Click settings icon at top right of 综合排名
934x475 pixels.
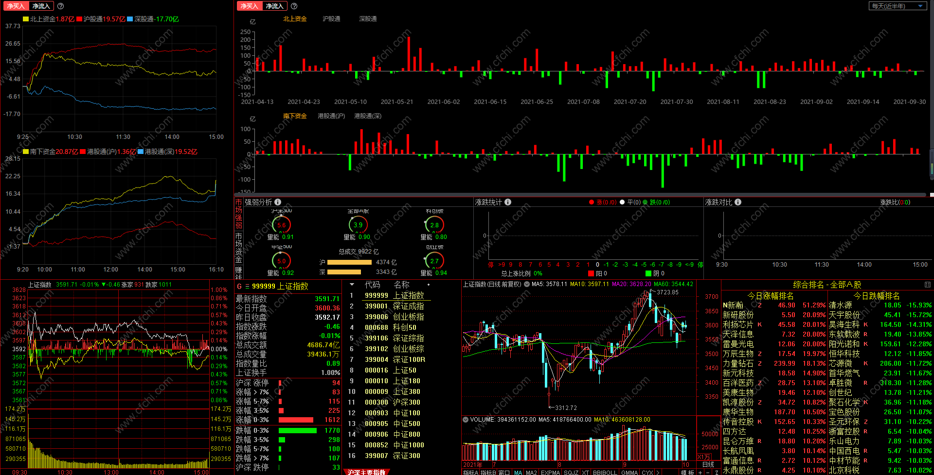click(x=927, y=285)
